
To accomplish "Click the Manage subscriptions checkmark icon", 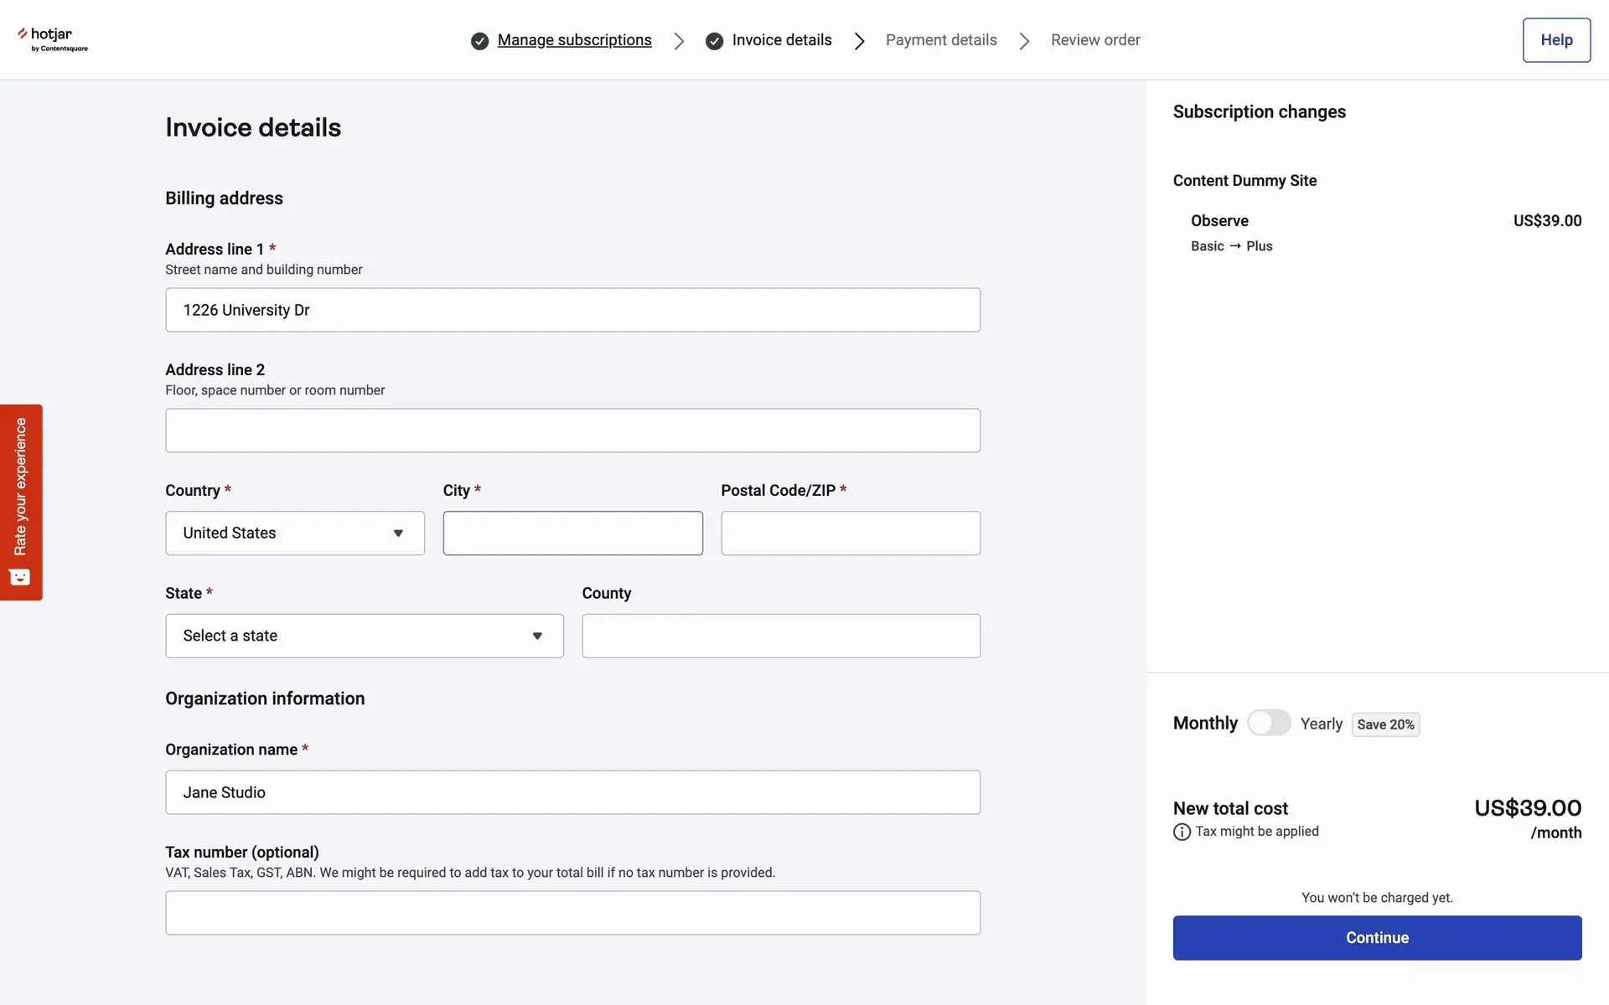I will pyautogui.click(x=479, y=41).
